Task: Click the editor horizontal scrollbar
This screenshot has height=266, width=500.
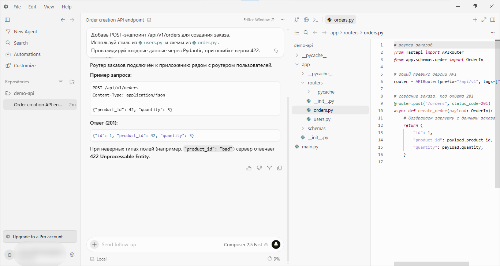Action: [431, 263]
